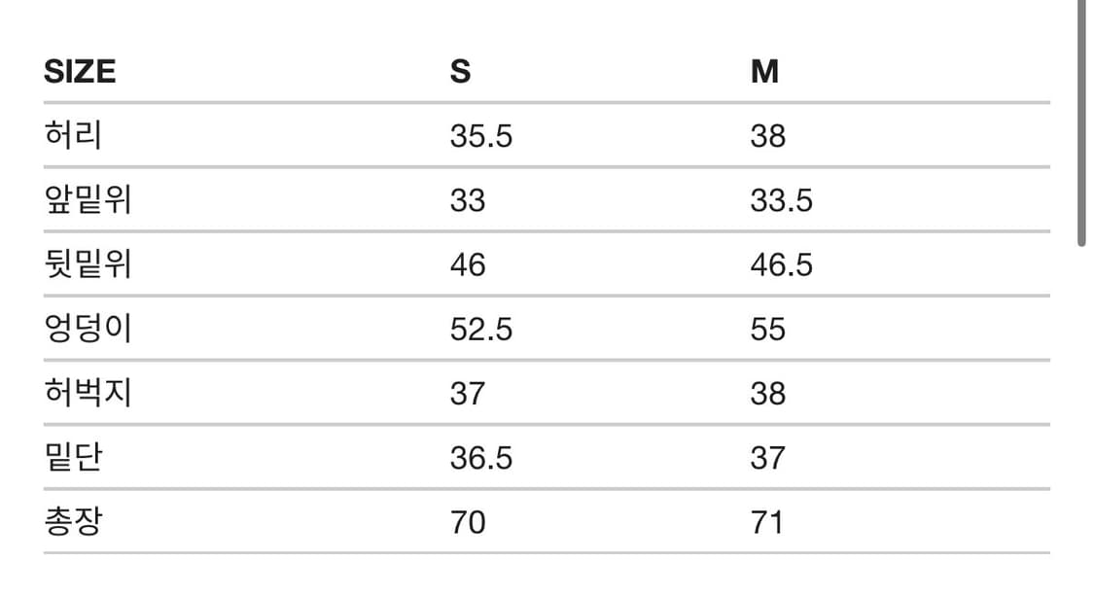The height and width of the screenshot is (596, 1094).
Task: Click the 70 total length value
Action: tap(468, 522)
